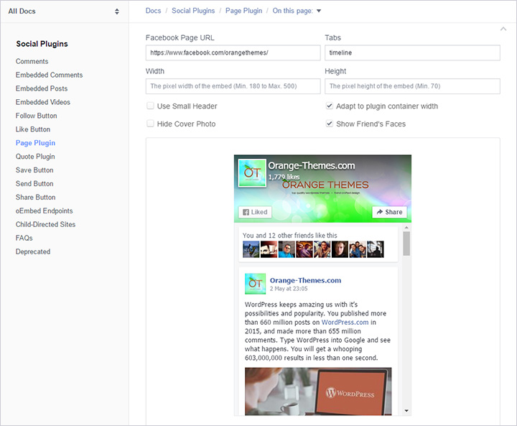Open Save Button docs in sidebar
Screen dimensions: 517x426
coord(34,170)
